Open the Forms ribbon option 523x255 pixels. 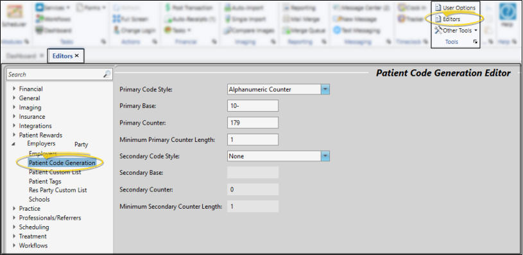(x=90, y=7)
